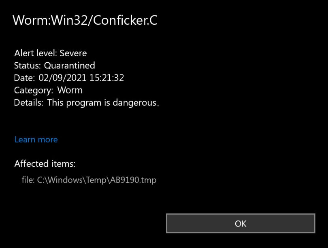Dismiss the alert via OK
Image resolution: width=328 pixels, height=248 pixels.
[241, 223]
